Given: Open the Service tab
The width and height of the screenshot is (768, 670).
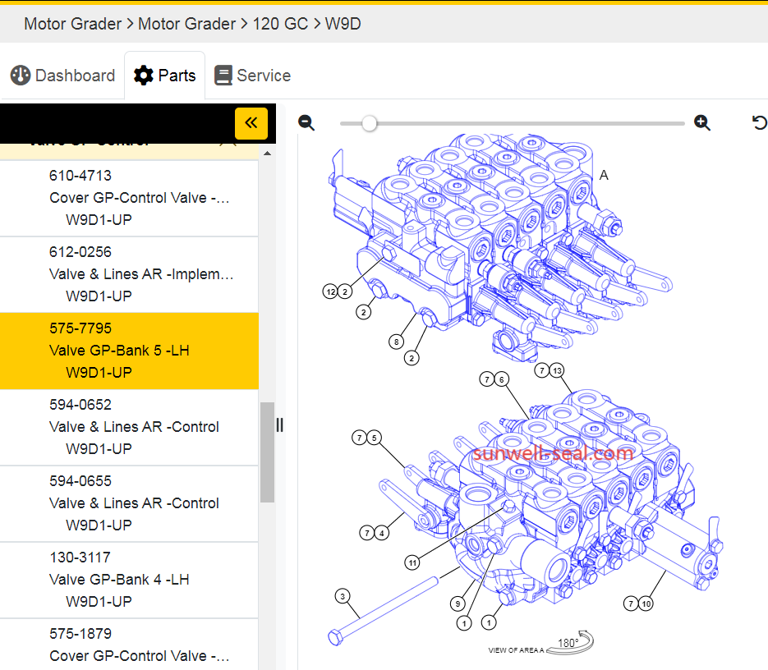Looking at the screenshot, I should (x=253, y=76).
